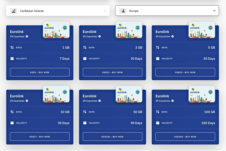
Task: Click the '100 GB' data value
Action: pyautogui.click(x=210, y=112)
